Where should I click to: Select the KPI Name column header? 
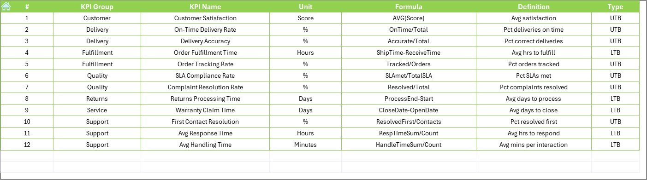pyautogui.click(x=205, y=7)
